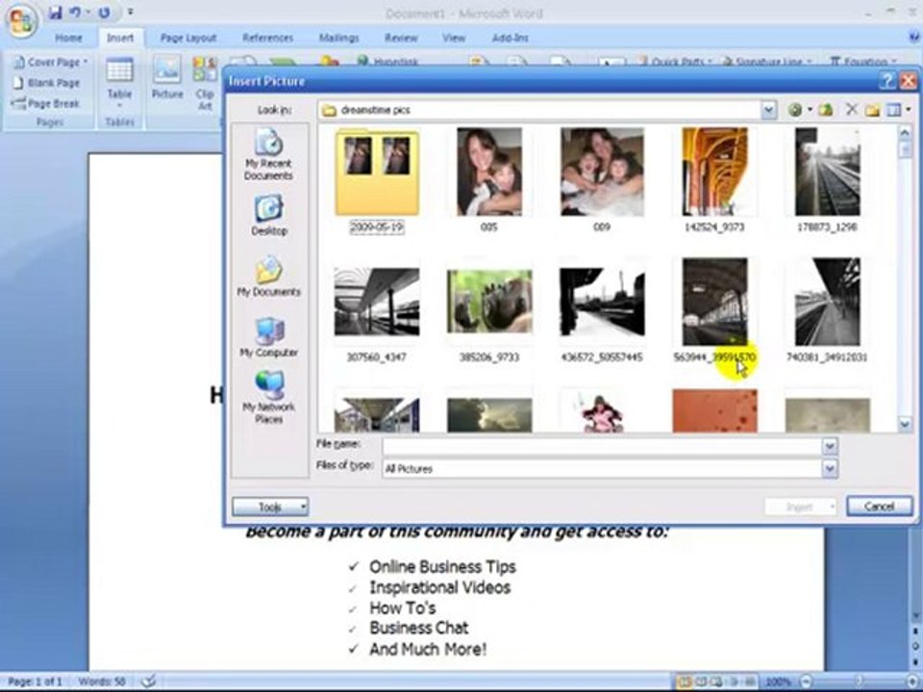923x692 pixels.
Task: Go to the View tab
Action: tap(454, 37)
